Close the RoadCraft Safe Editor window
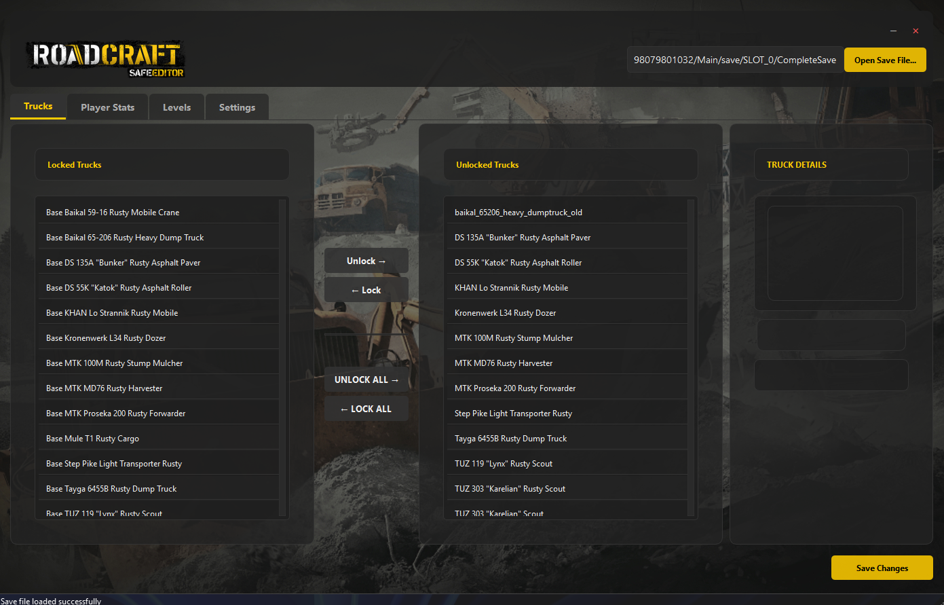Viewport: 944px width, 605px height. point(915,31)
